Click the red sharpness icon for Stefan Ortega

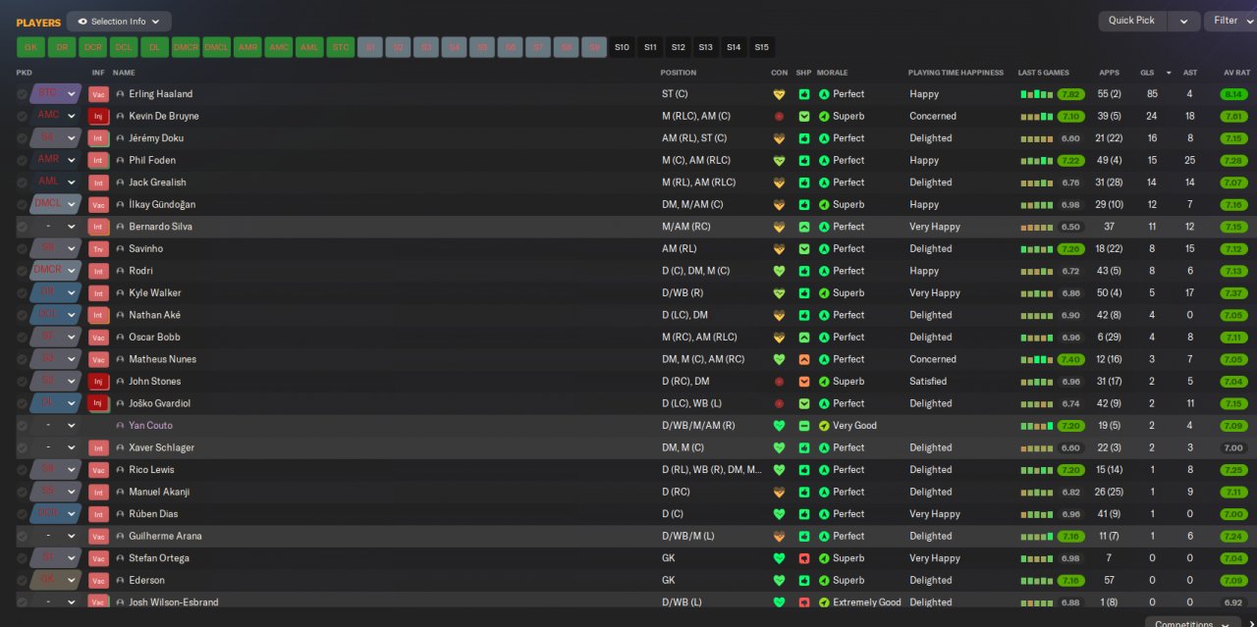click(x=804, y=558)
